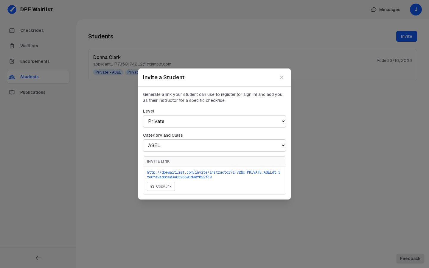Click the copy icon in Copy link
The height and width of the screenshot is (268, 429).
152,186
